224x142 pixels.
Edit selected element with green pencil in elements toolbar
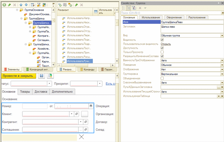click(x=9, y=5)
